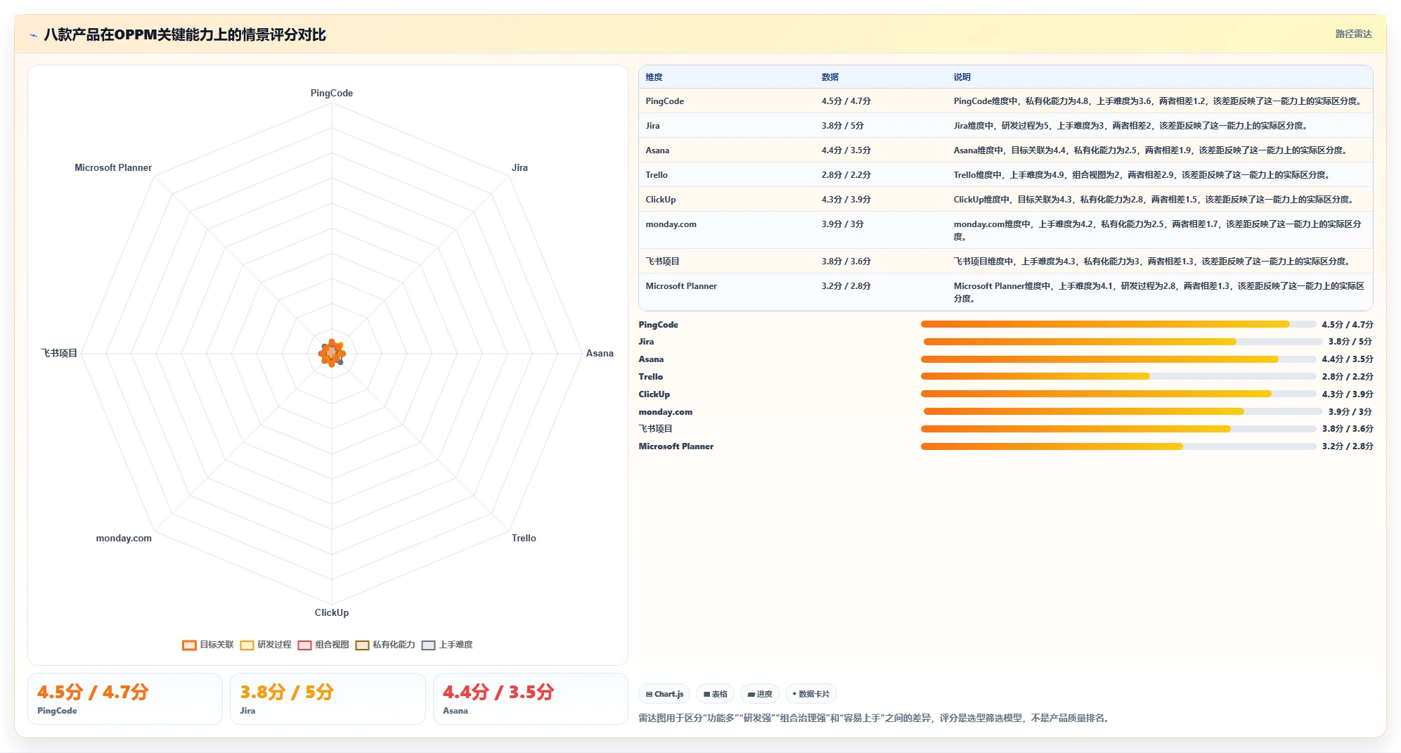Select the ClickUp cell in the table
1401x753 pixels.
coord(727,200)
